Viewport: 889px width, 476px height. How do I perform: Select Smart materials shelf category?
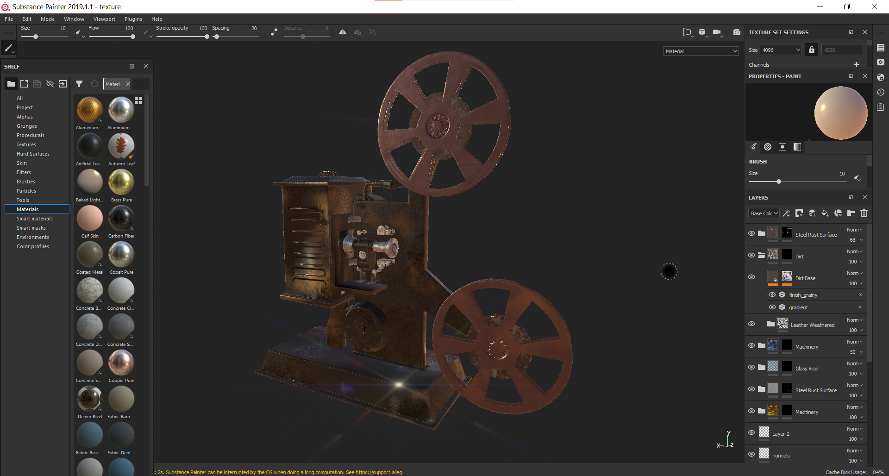click(x=35, y=219)
